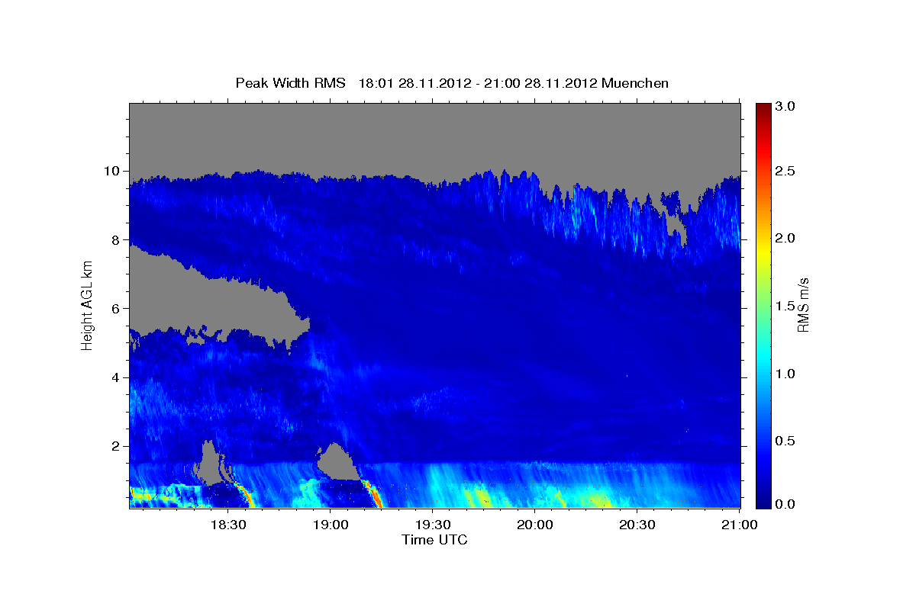916x610 pixels.
Task: Click the colorbar value '3.0'
Action: coord(785,106)
